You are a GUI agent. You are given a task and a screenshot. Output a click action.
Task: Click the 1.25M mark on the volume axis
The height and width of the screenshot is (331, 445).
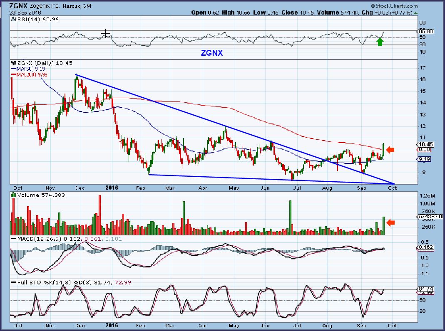click(x=428, y=196)
